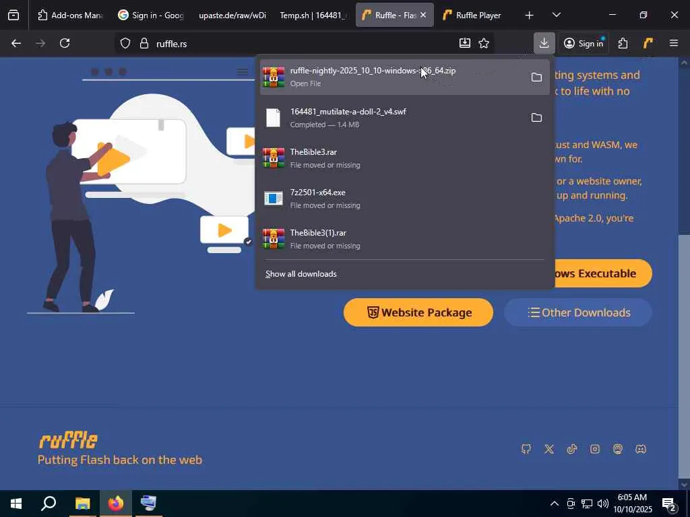Switch to Sign in - Google tab
Viewport: 690px width, 517px height.
[x=151, y=15]
